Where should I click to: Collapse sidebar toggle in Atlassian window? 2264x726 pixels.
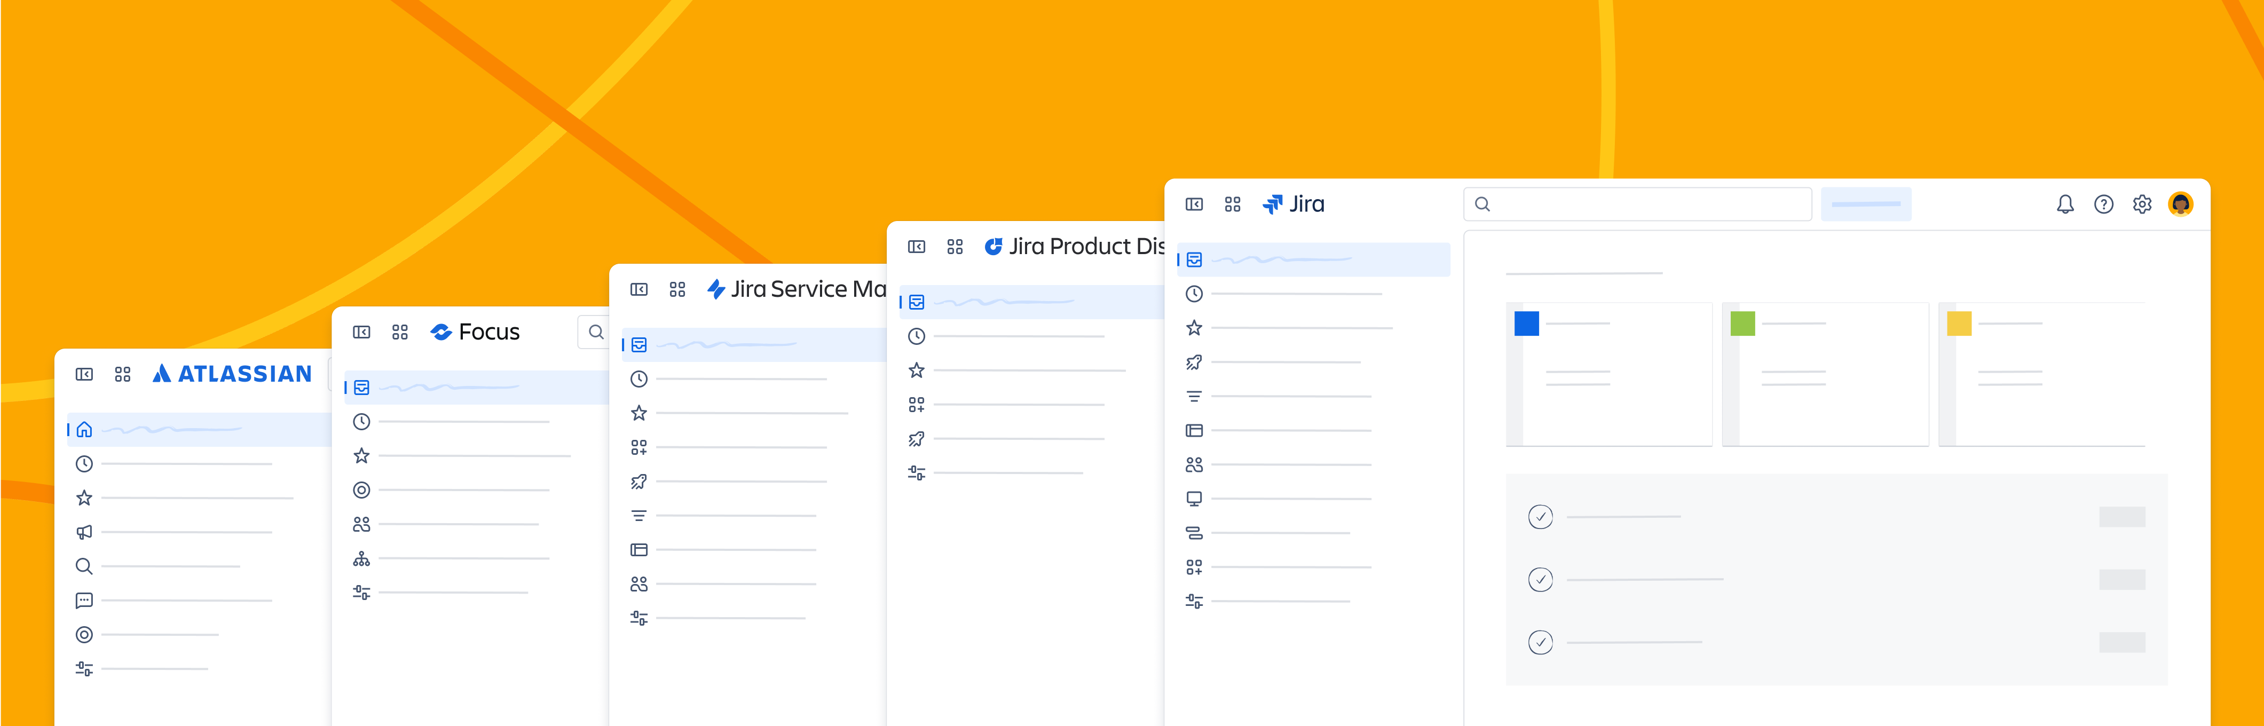83,374
